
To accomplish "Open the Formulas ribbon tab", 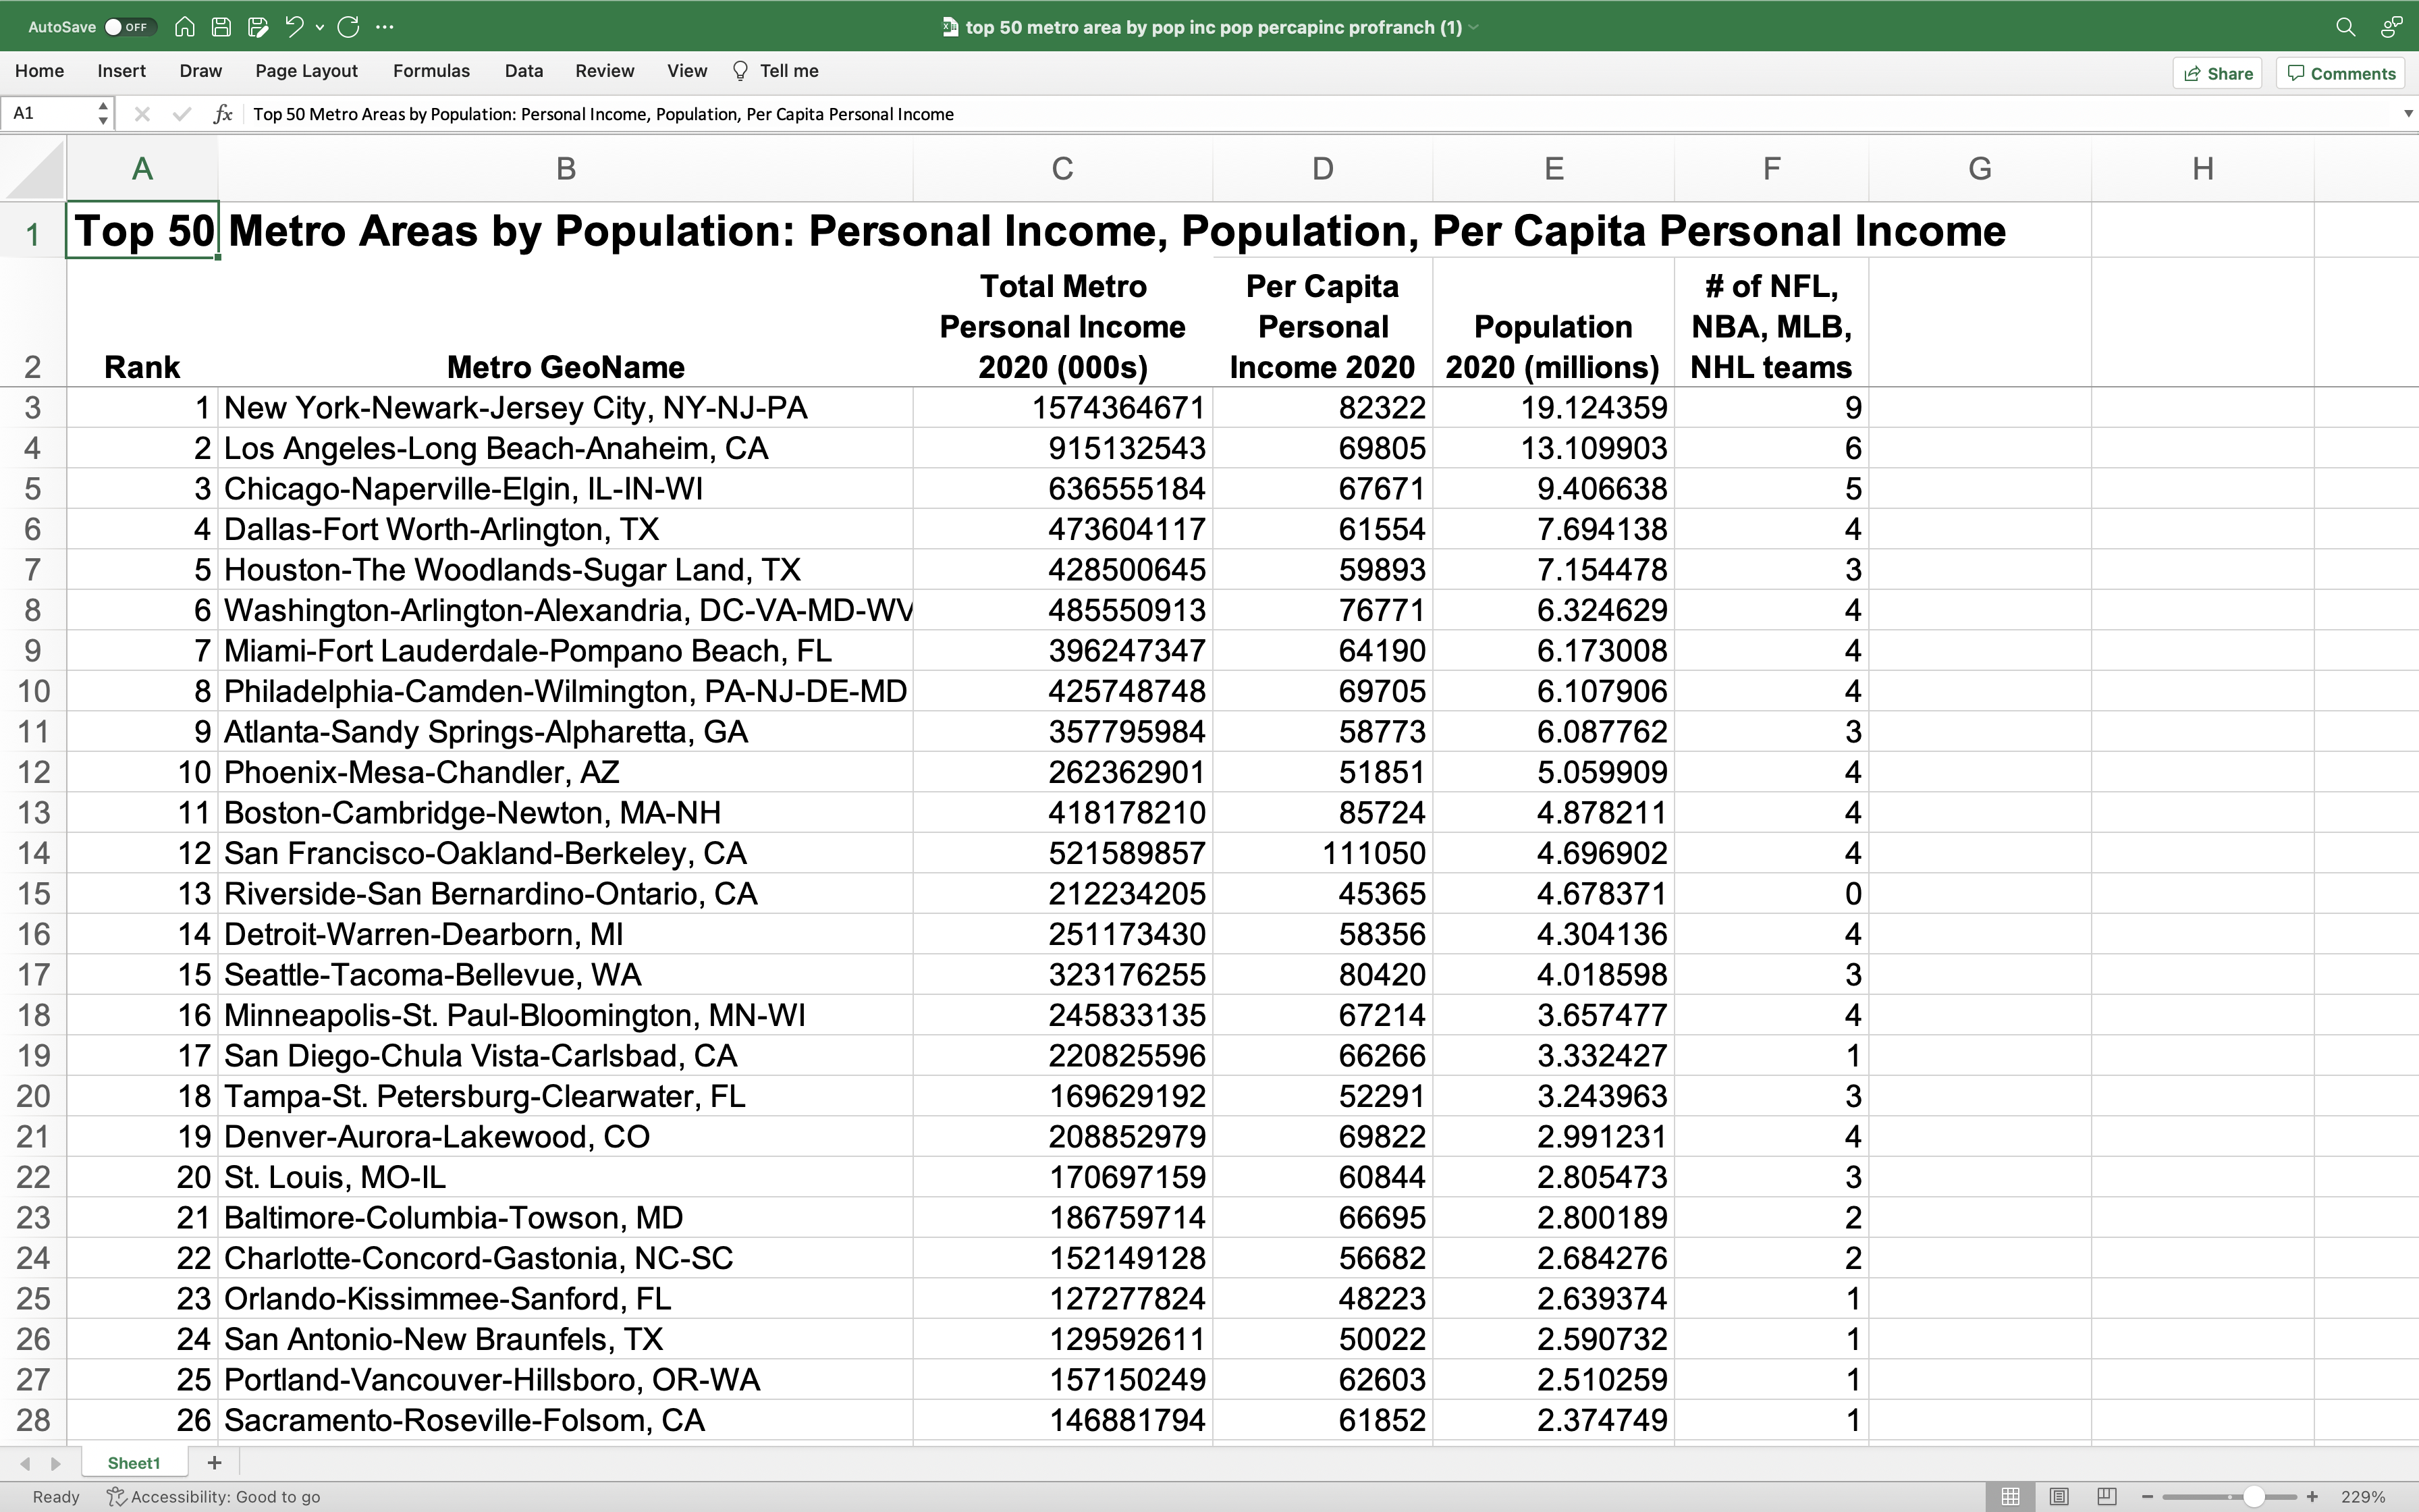I will tap(431, 71).
